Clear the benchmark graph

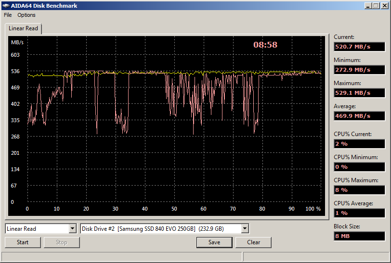coord(253,242)
